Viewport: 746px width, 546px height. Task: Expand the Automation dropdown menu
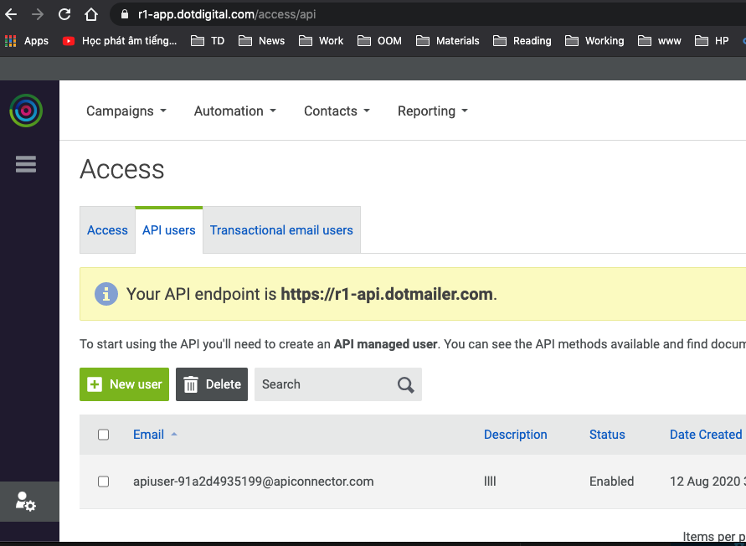point(234,111)
